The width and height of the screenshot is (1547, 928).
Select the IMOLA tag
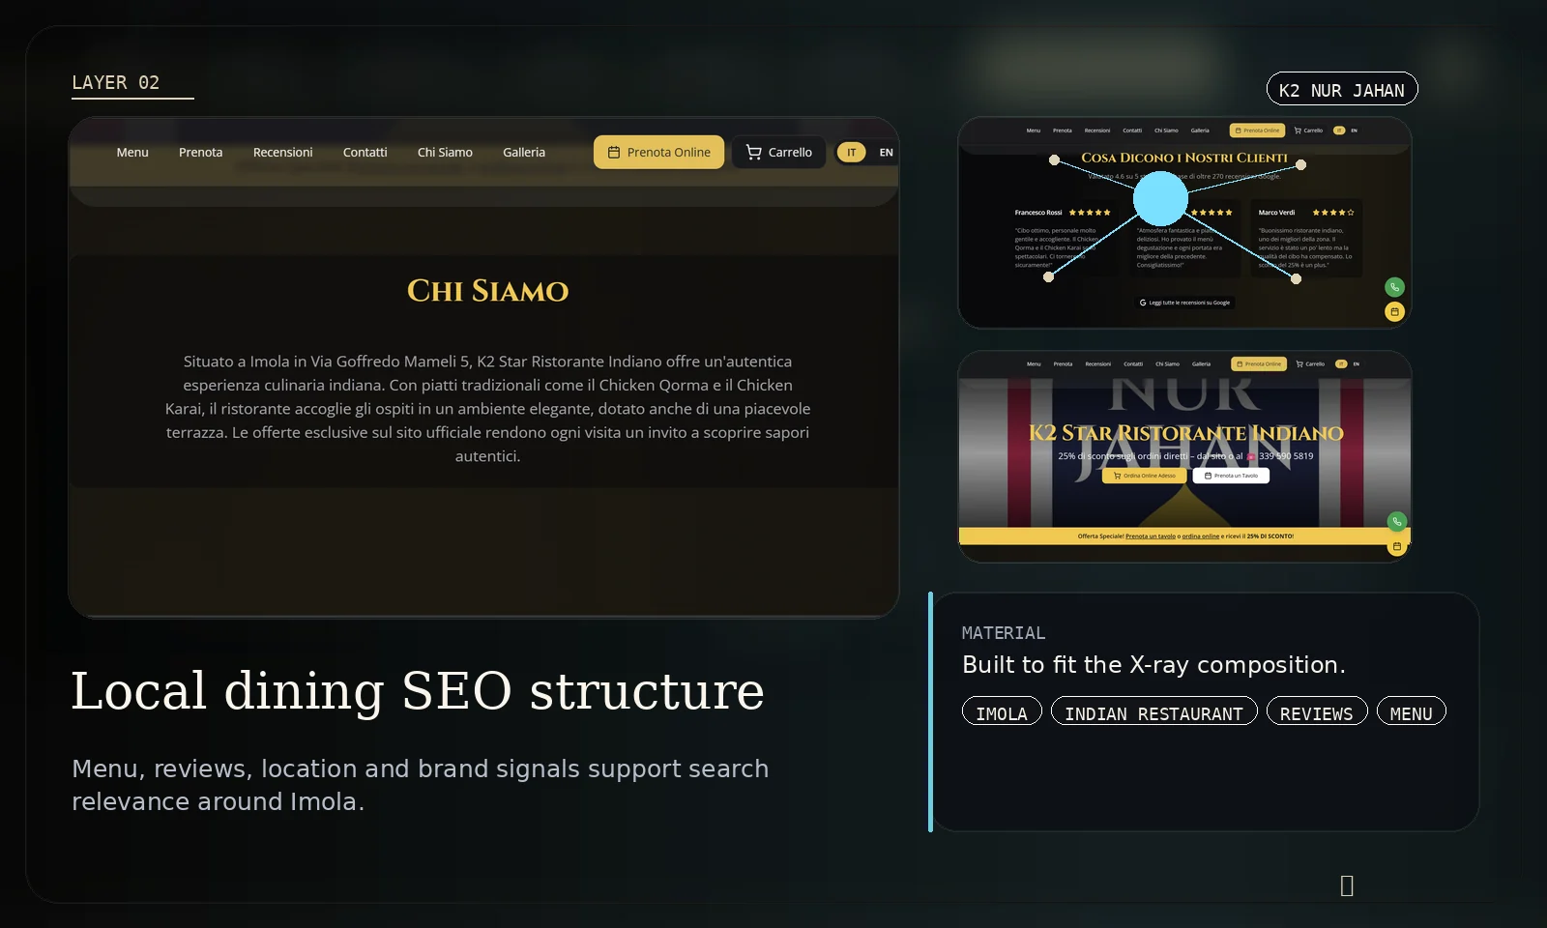1002,712
